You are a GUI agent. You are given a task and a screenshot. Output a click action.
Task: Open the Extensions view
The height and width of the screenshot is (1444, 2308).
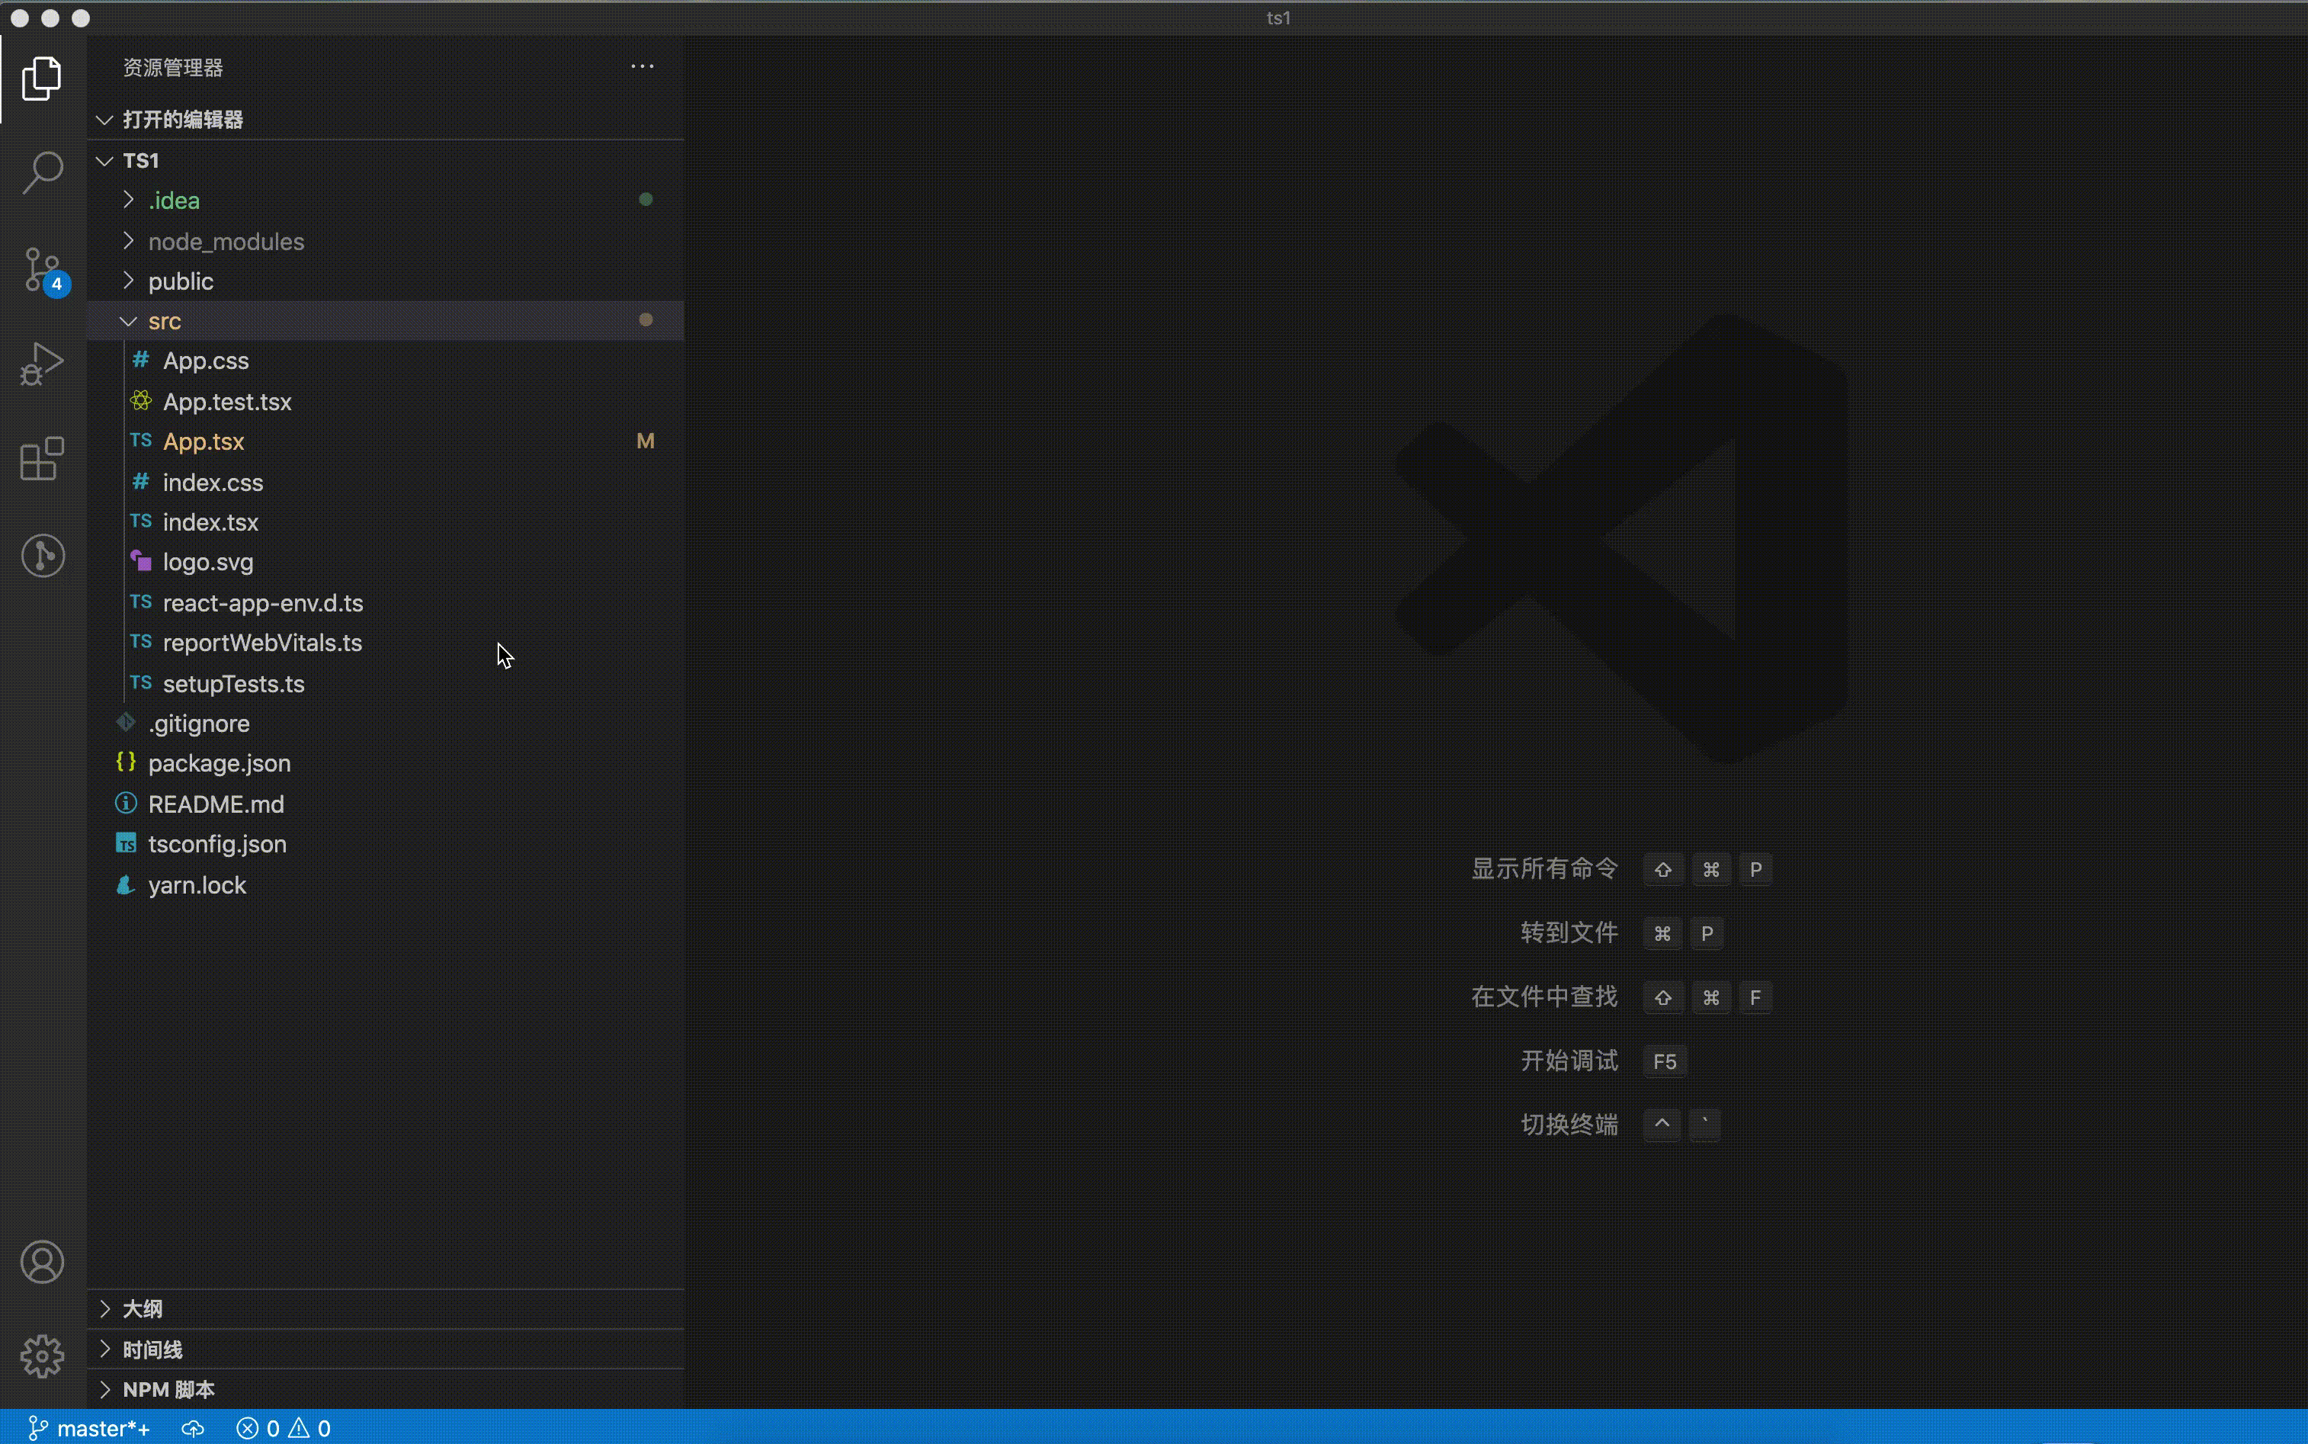pos(42,460)
